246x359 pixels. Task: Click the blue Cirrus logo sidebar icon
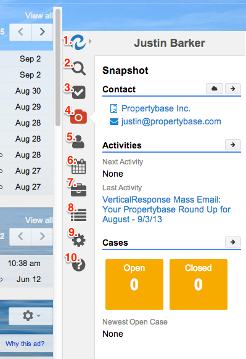(78, 42)
